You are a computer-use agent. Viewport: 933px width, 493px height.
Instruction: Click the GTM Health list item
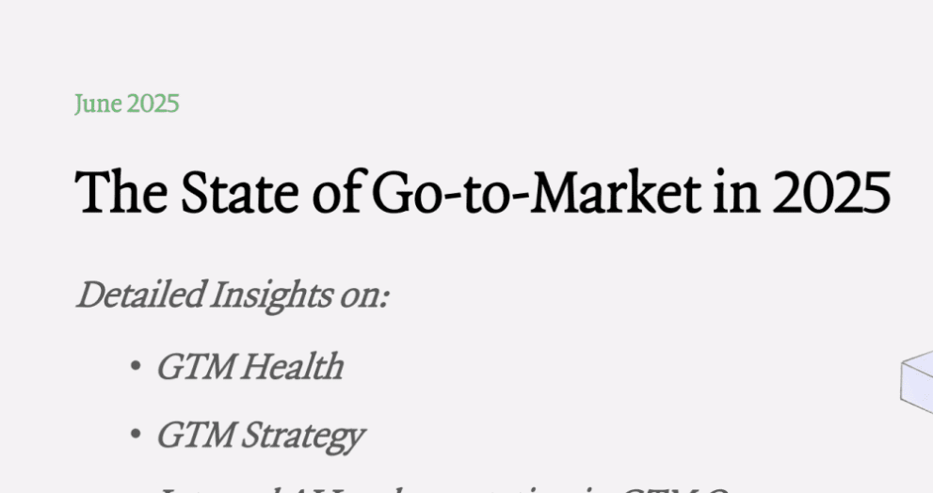click(x=249, y=366)
